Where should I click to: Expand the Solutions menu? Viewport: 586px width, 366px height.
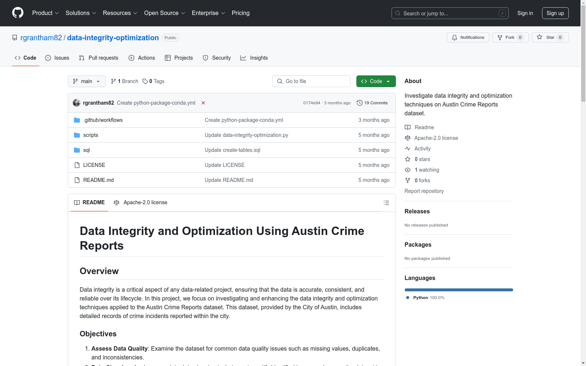tap(81, 13)
